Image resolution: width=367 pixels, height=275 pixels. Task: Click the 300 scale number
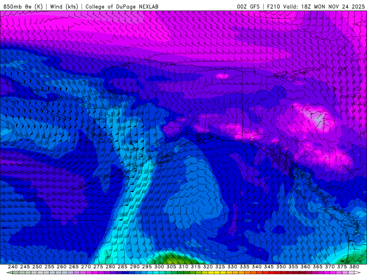pyautogui.click(x=159, y=267)
